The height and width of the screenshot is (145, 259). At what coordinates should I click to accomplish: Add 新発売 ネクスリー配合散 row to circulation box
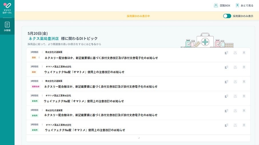click(x=235, y=111)
